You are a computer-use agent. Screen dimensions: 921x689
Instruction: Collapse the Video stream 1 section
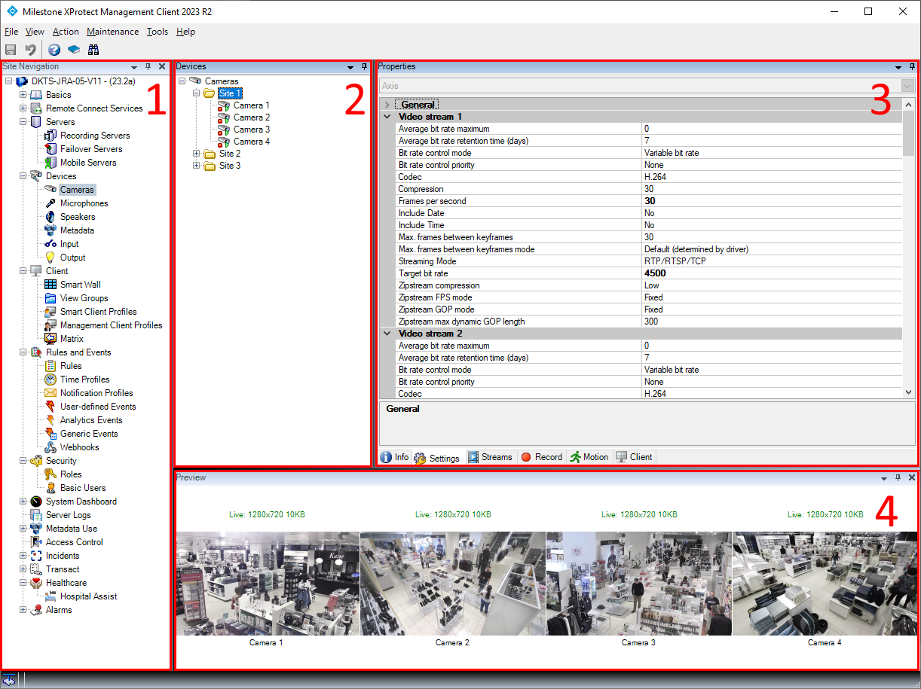387,117
